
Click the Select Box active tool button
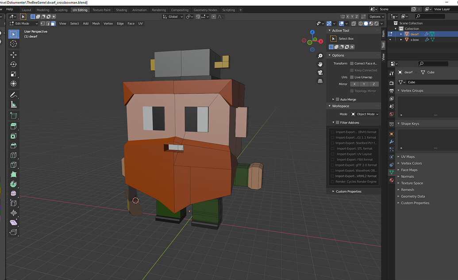333,38
